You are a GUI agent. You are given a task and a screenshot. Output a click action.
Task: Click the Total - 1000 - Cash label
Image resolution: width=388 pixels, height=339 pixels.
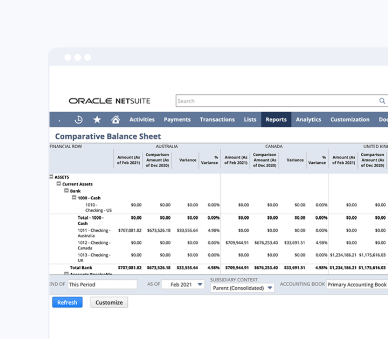point(91,221)
